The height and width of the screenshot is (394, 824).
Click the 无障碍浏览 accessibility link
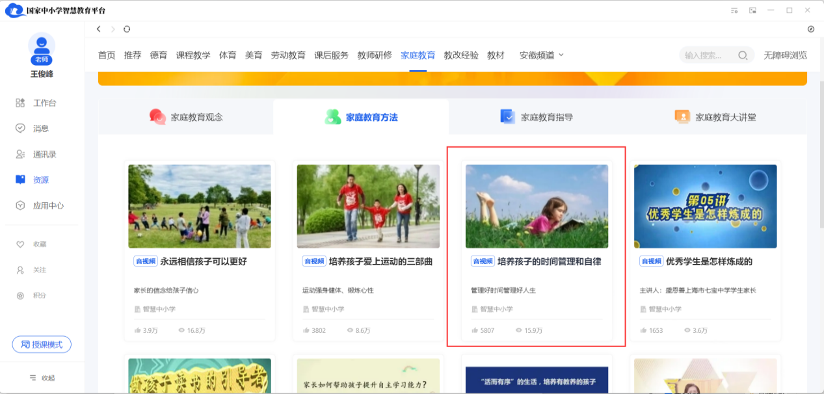[785, 55]
